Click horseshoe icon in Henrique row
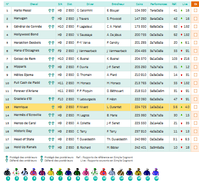This screenshot has width=199, height=190. [53, 107]
